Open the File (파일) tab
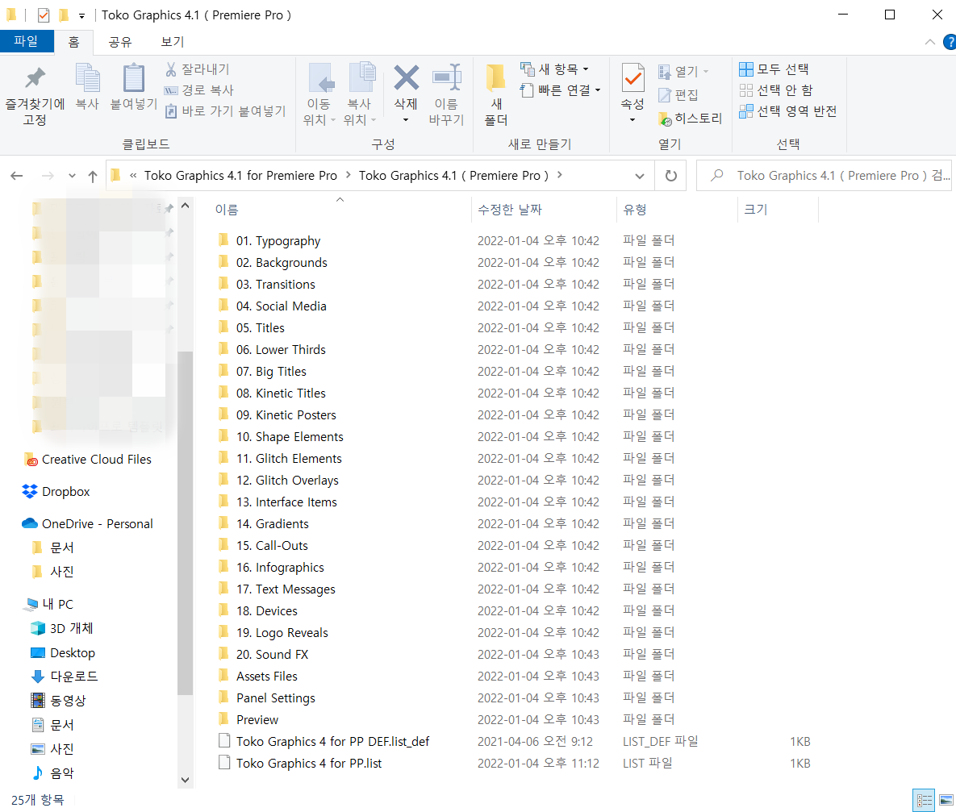The height and width of the screenshot is (812, 956). click(26, 41)
